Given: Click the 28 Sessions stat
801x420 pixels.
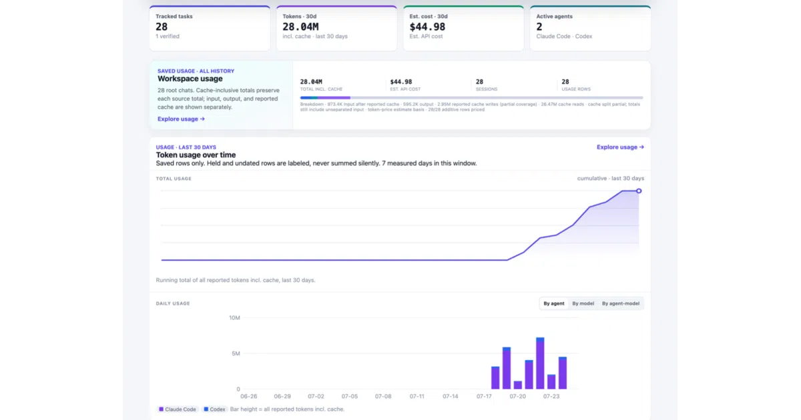Looking at the screenshot, I should pyautogui.click(x=487, y=85).
